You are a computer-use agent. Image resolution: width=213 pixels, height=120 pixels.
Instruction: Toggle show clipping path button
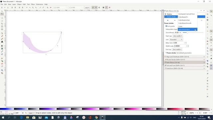pos(93,7)
